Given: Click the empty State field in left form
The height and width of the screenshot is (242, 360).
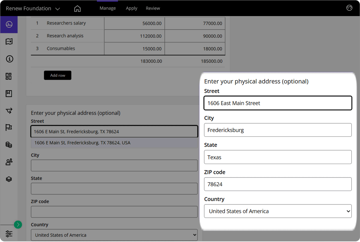Looking at the screenshot, I should pyautogui.click(x=114, y=189).
